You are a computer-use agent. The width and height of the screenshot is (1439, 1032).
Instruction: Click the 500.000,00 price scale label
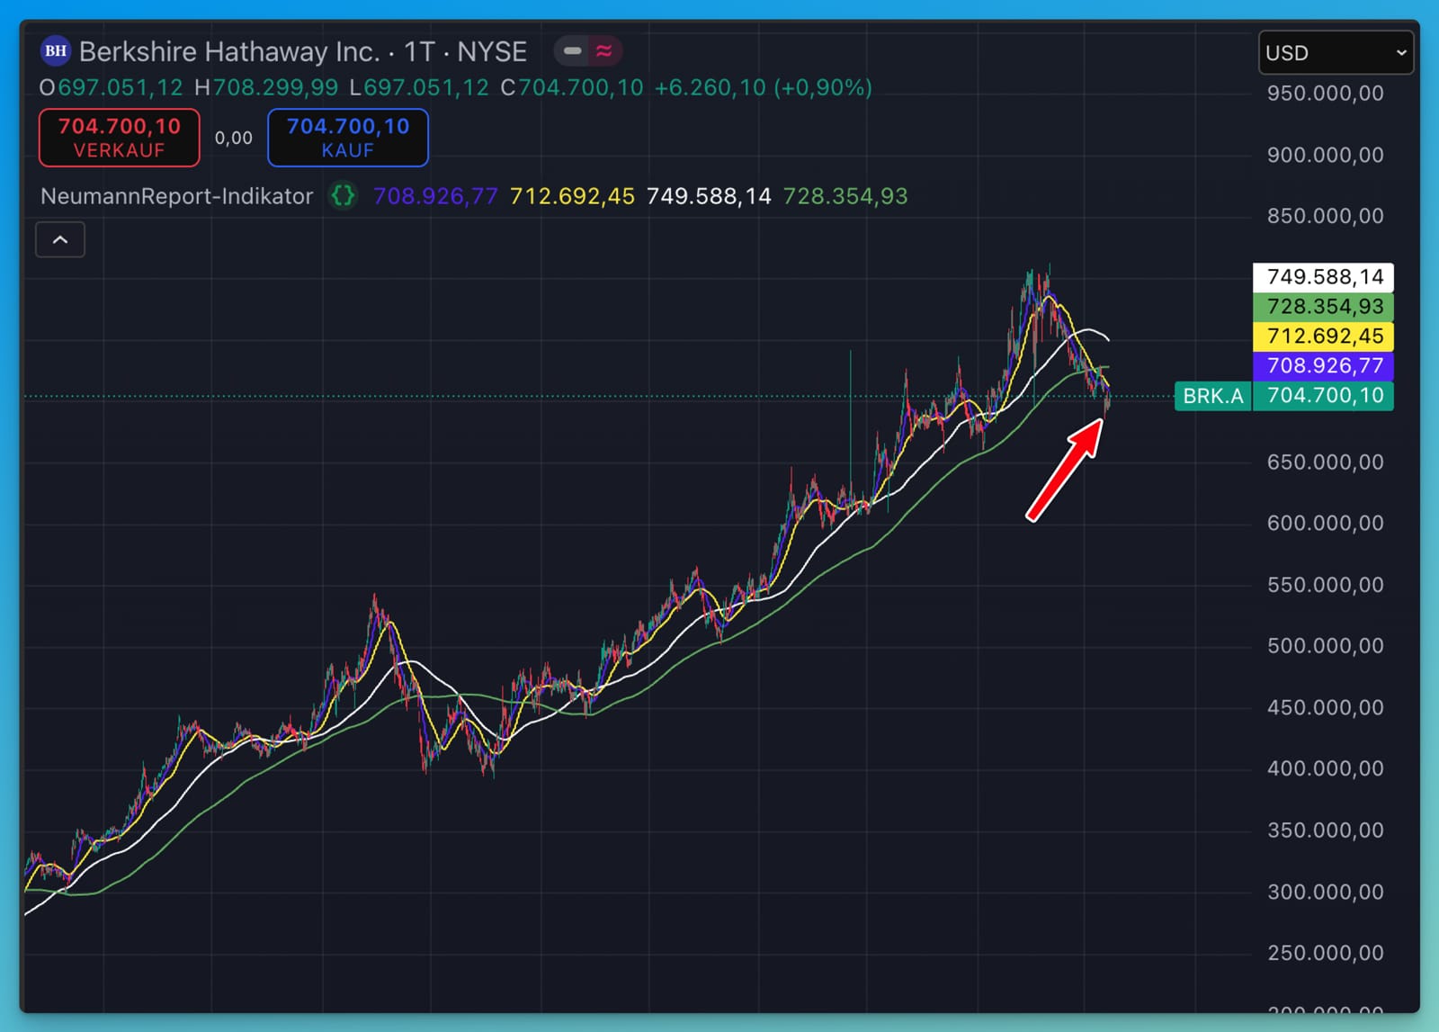pyautogui.click(x=1325, y=646)
